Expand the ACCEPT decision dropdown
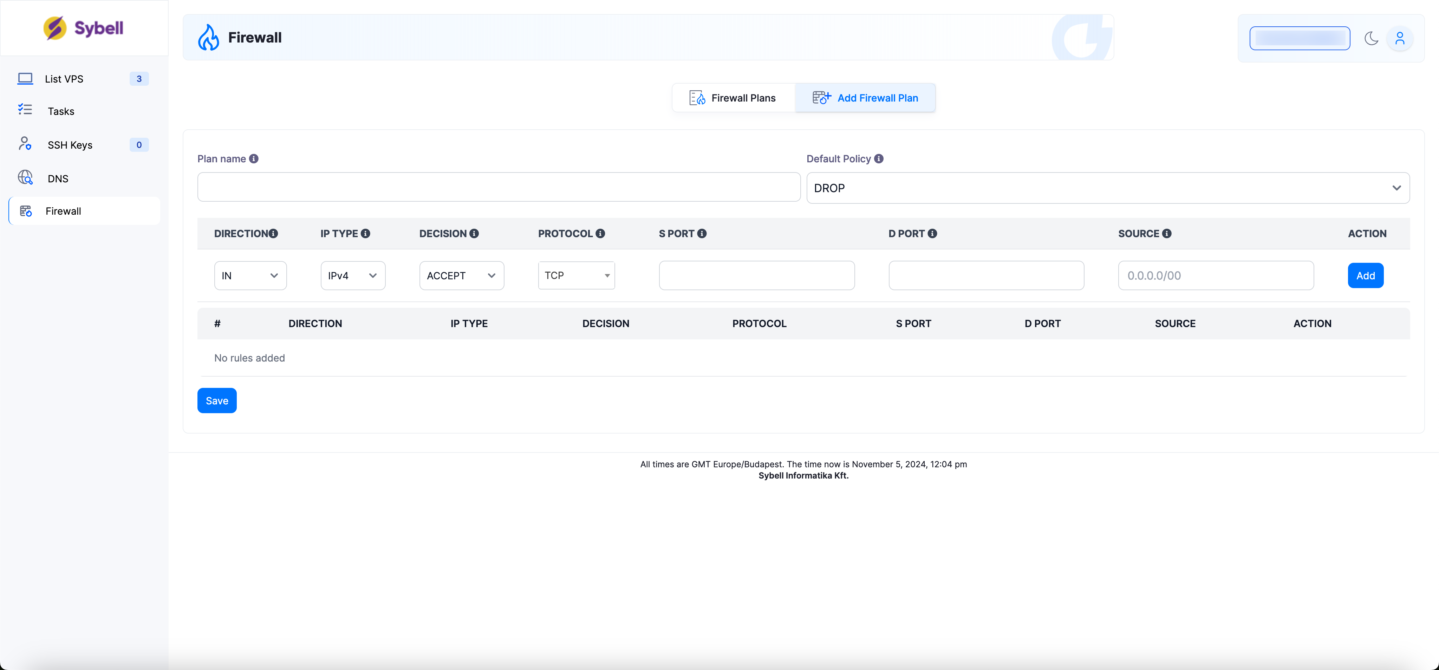The width and height of the screenshot is (1439, 670). 461,275
